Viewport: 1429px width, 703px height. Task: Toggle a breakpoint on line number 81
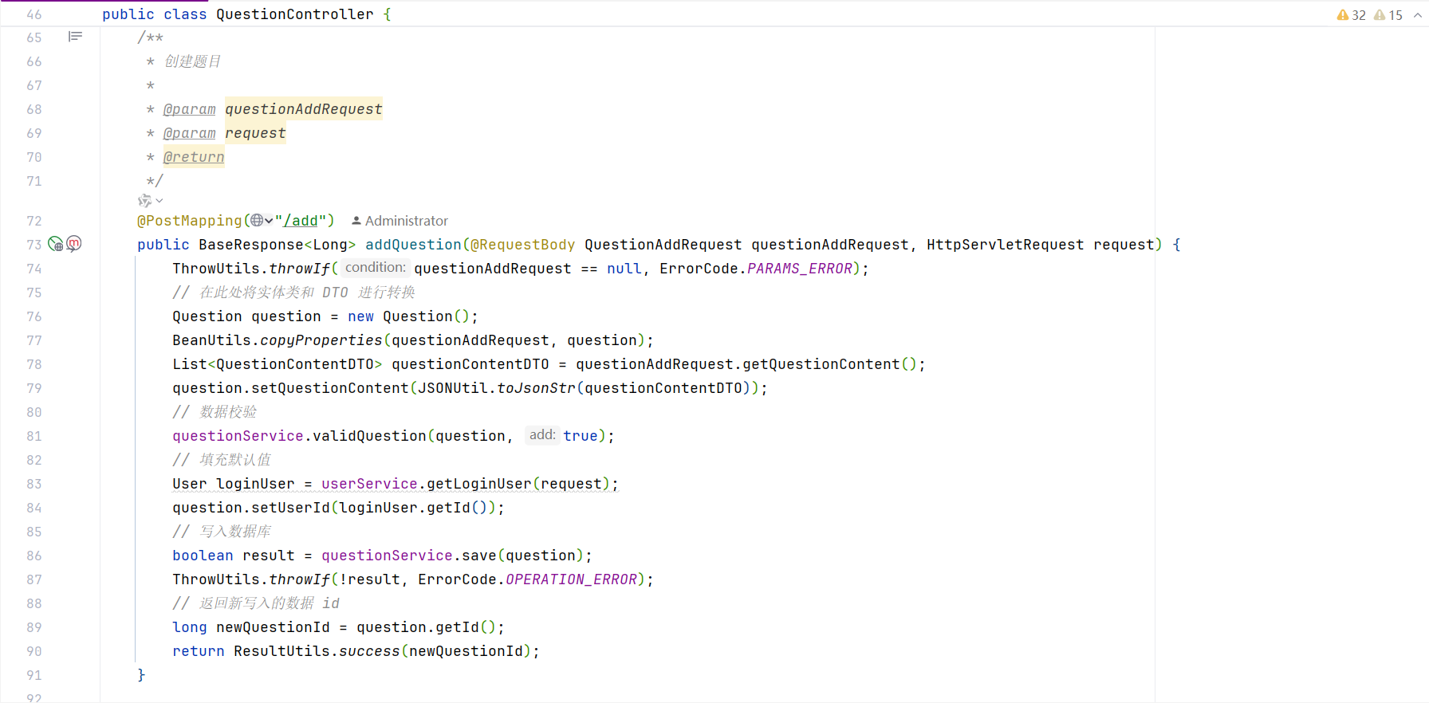pyautogui.click(x=34, y=436)
